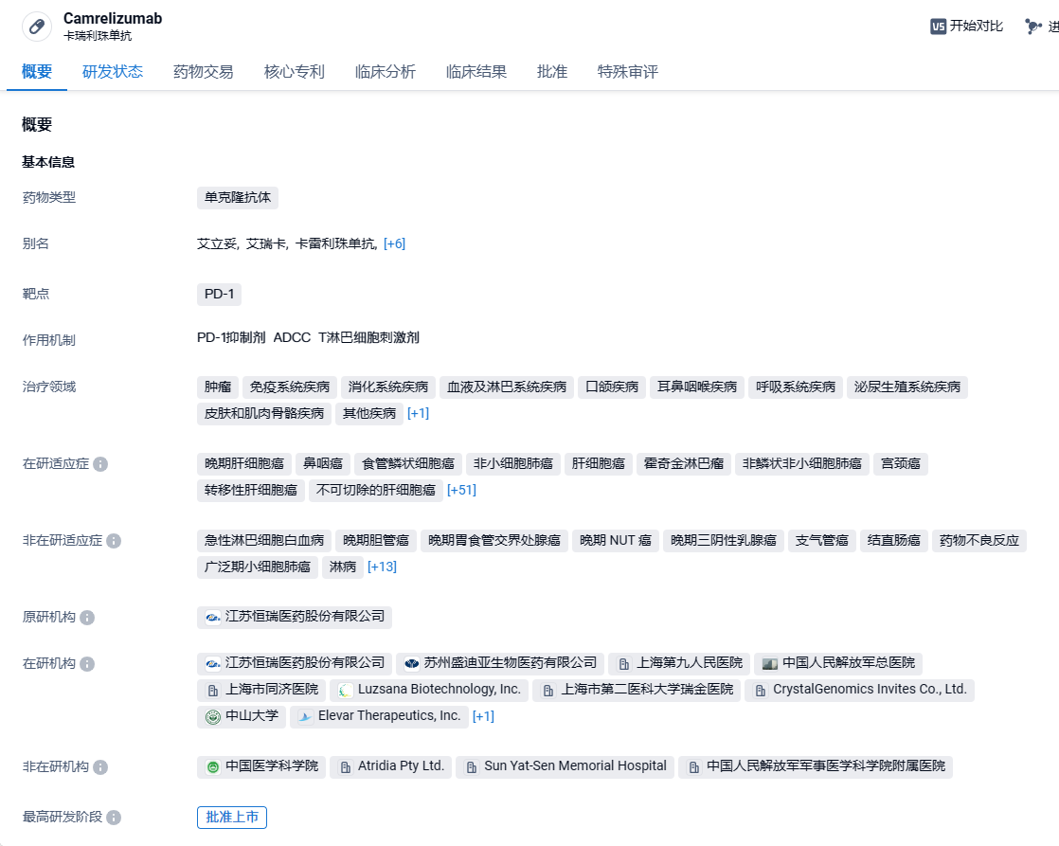
Task: Open info tooltip next to 原研机构
Action: 87,618
